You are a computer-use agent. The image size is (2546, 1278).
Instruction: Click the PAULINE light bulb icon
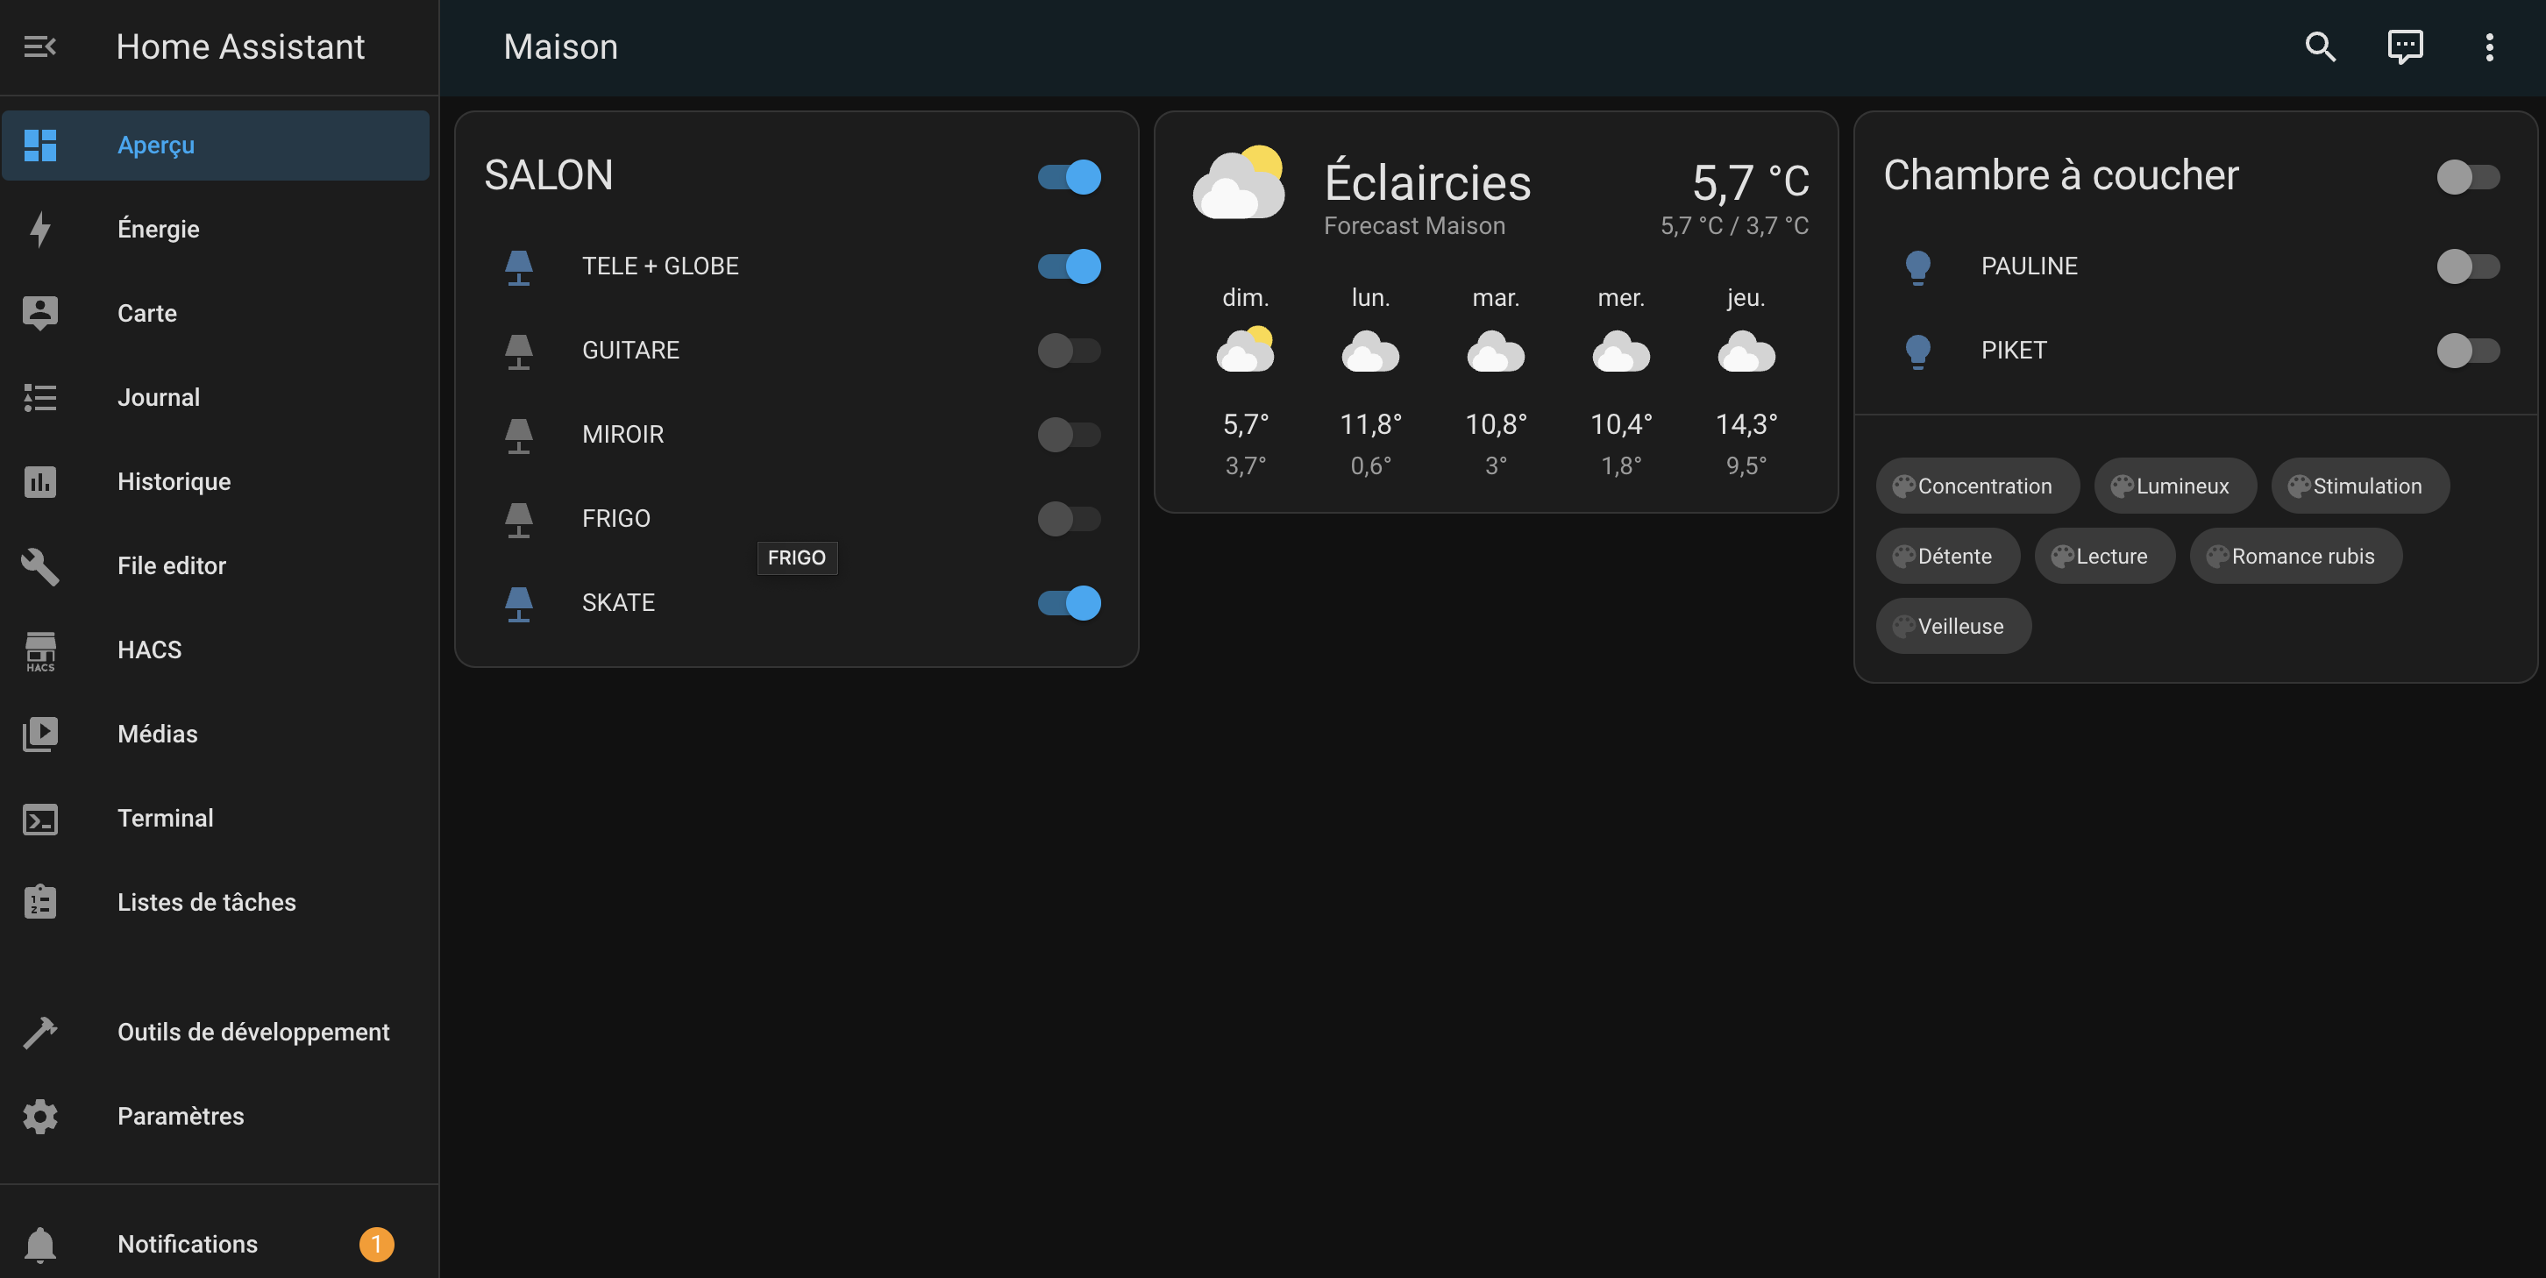(1917, 266)
